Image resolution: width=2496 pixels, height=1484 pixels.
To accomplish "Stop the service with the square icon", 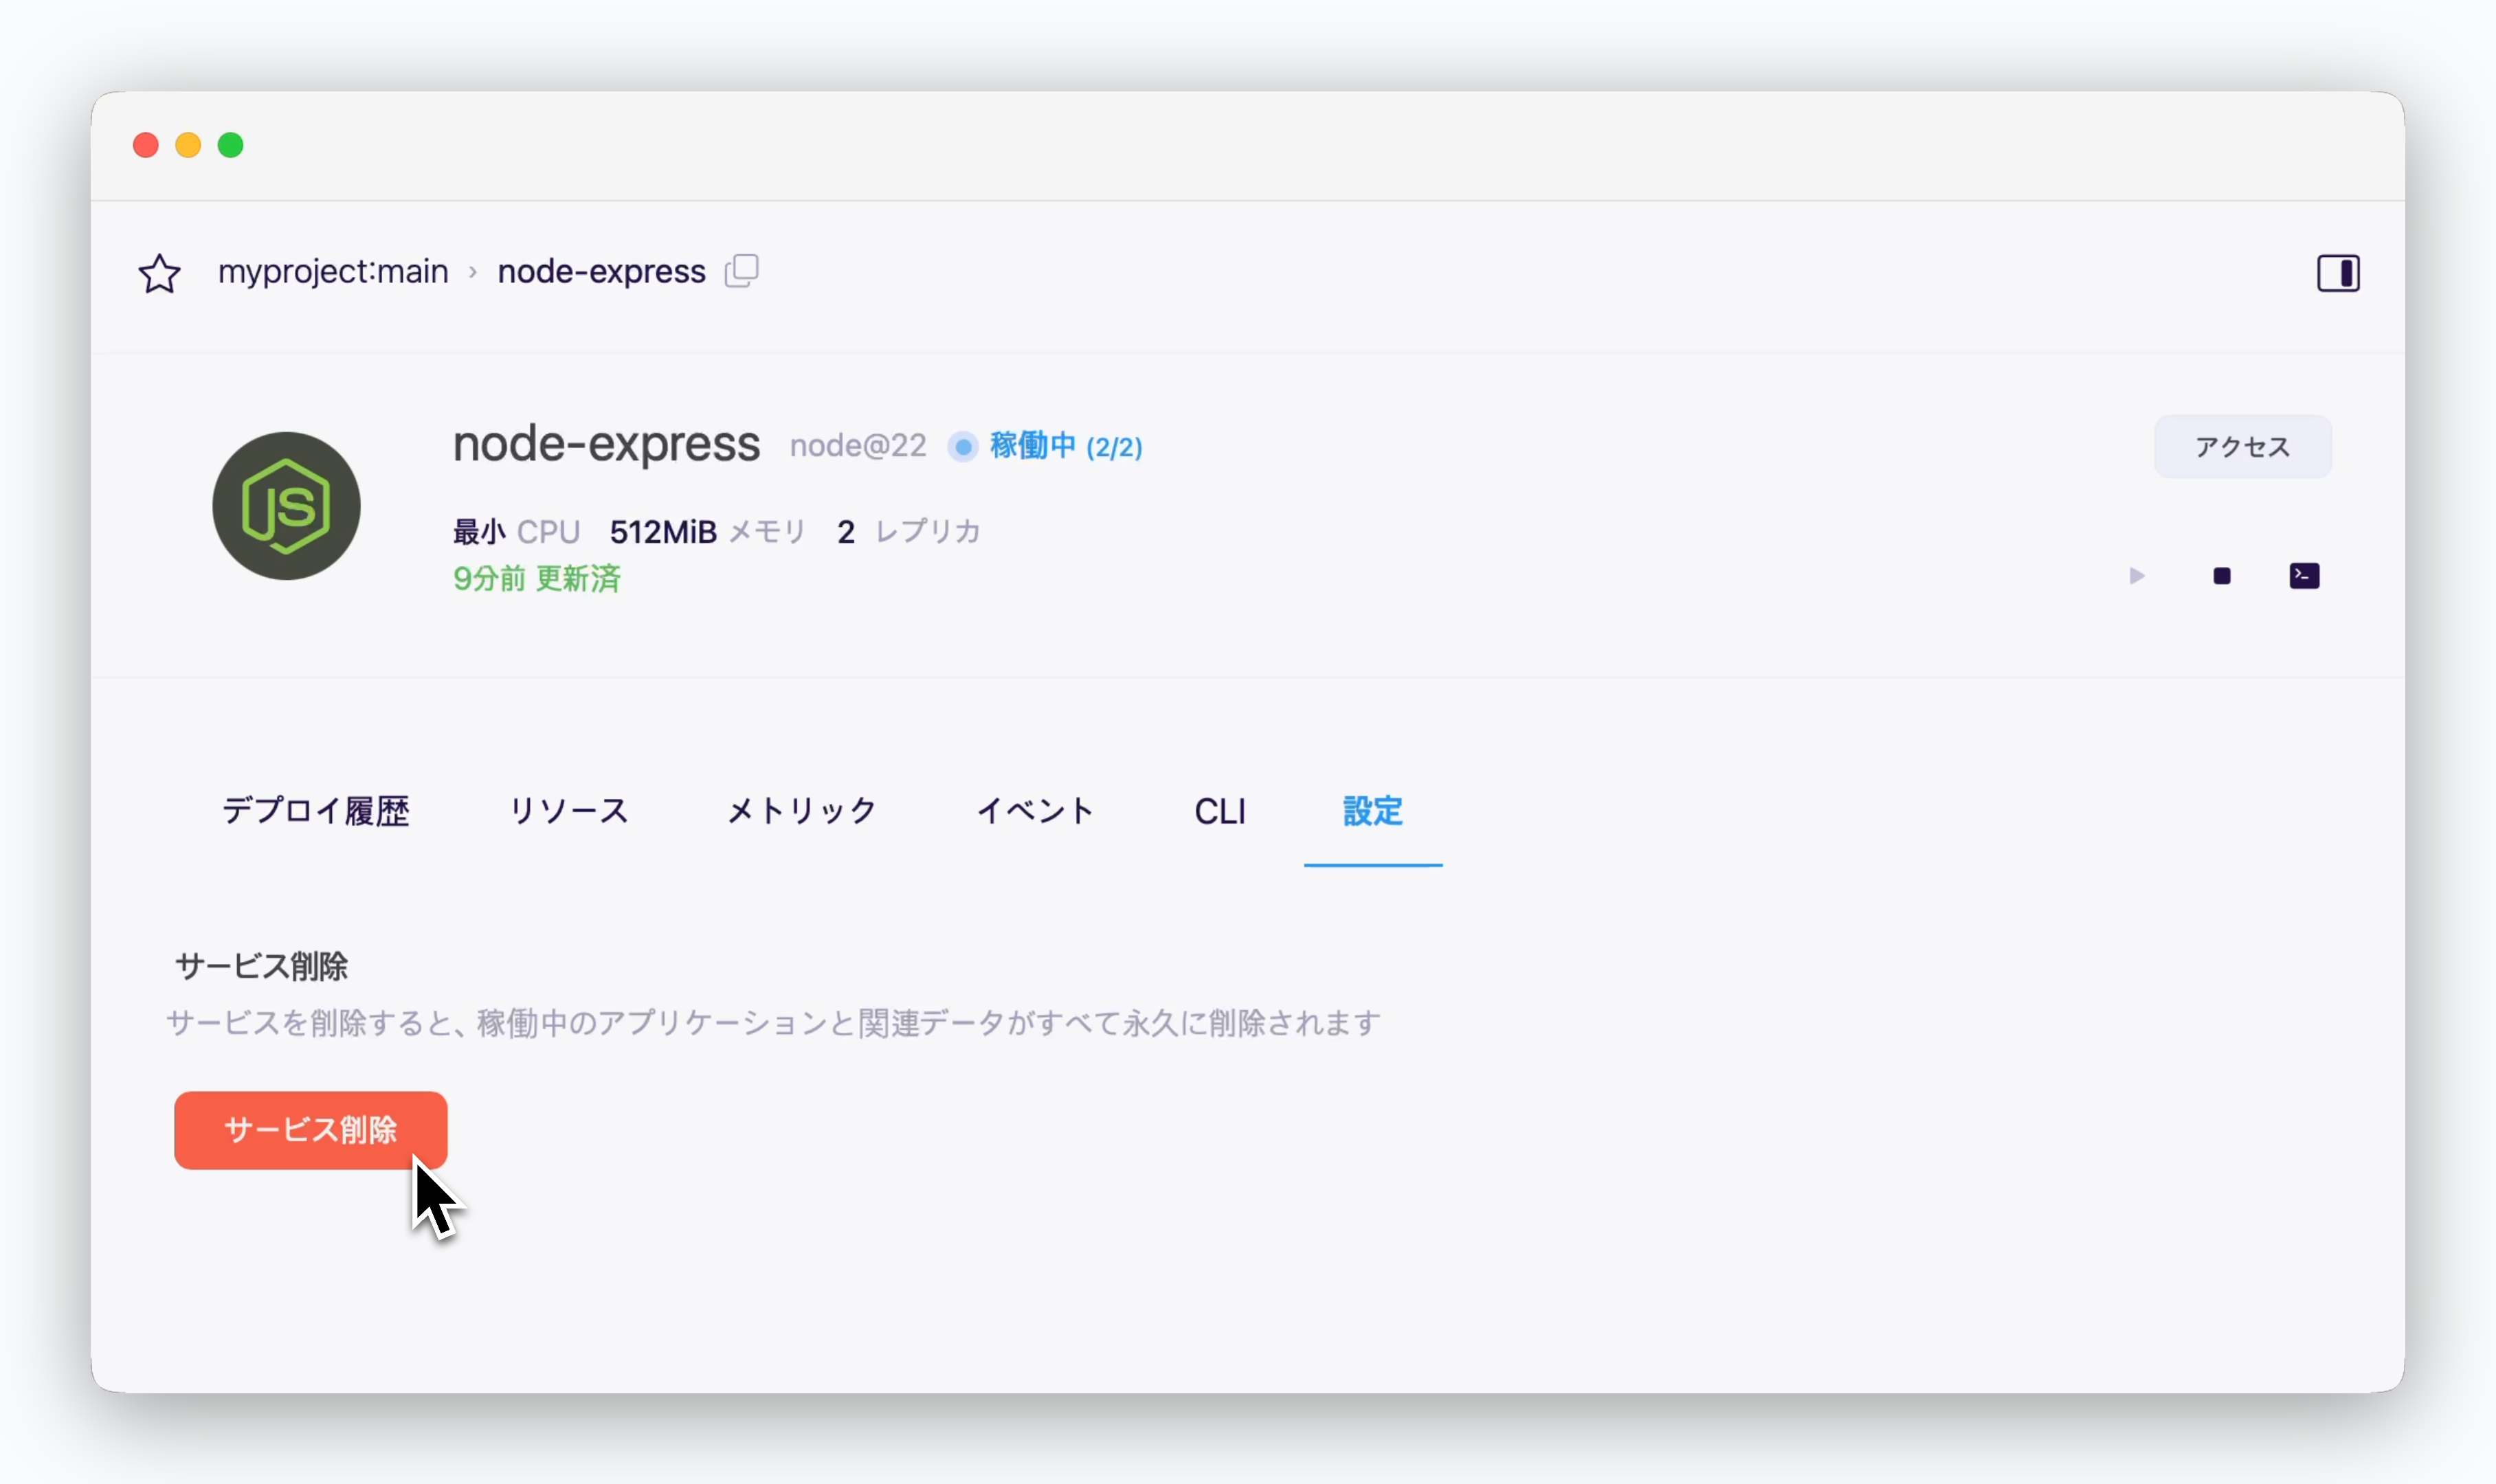I will (2222, 576).
